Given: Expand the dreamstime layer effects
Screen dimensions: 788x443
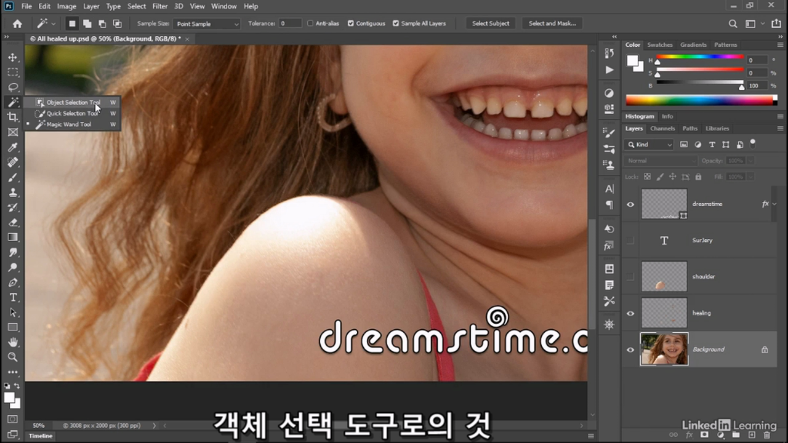Looking at the screenshot, I should [774, 204].
